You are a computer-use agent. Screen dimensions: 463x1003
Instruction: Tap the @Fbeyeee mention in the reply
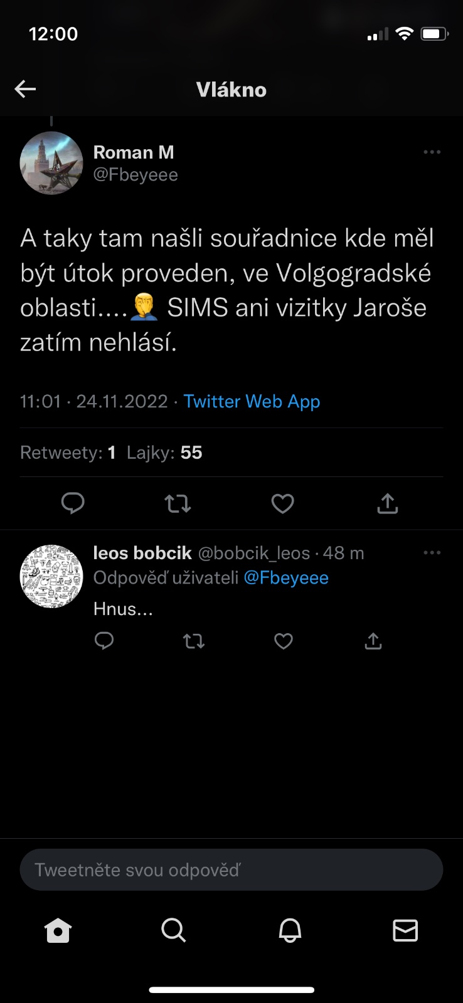[x=286, y=577]
